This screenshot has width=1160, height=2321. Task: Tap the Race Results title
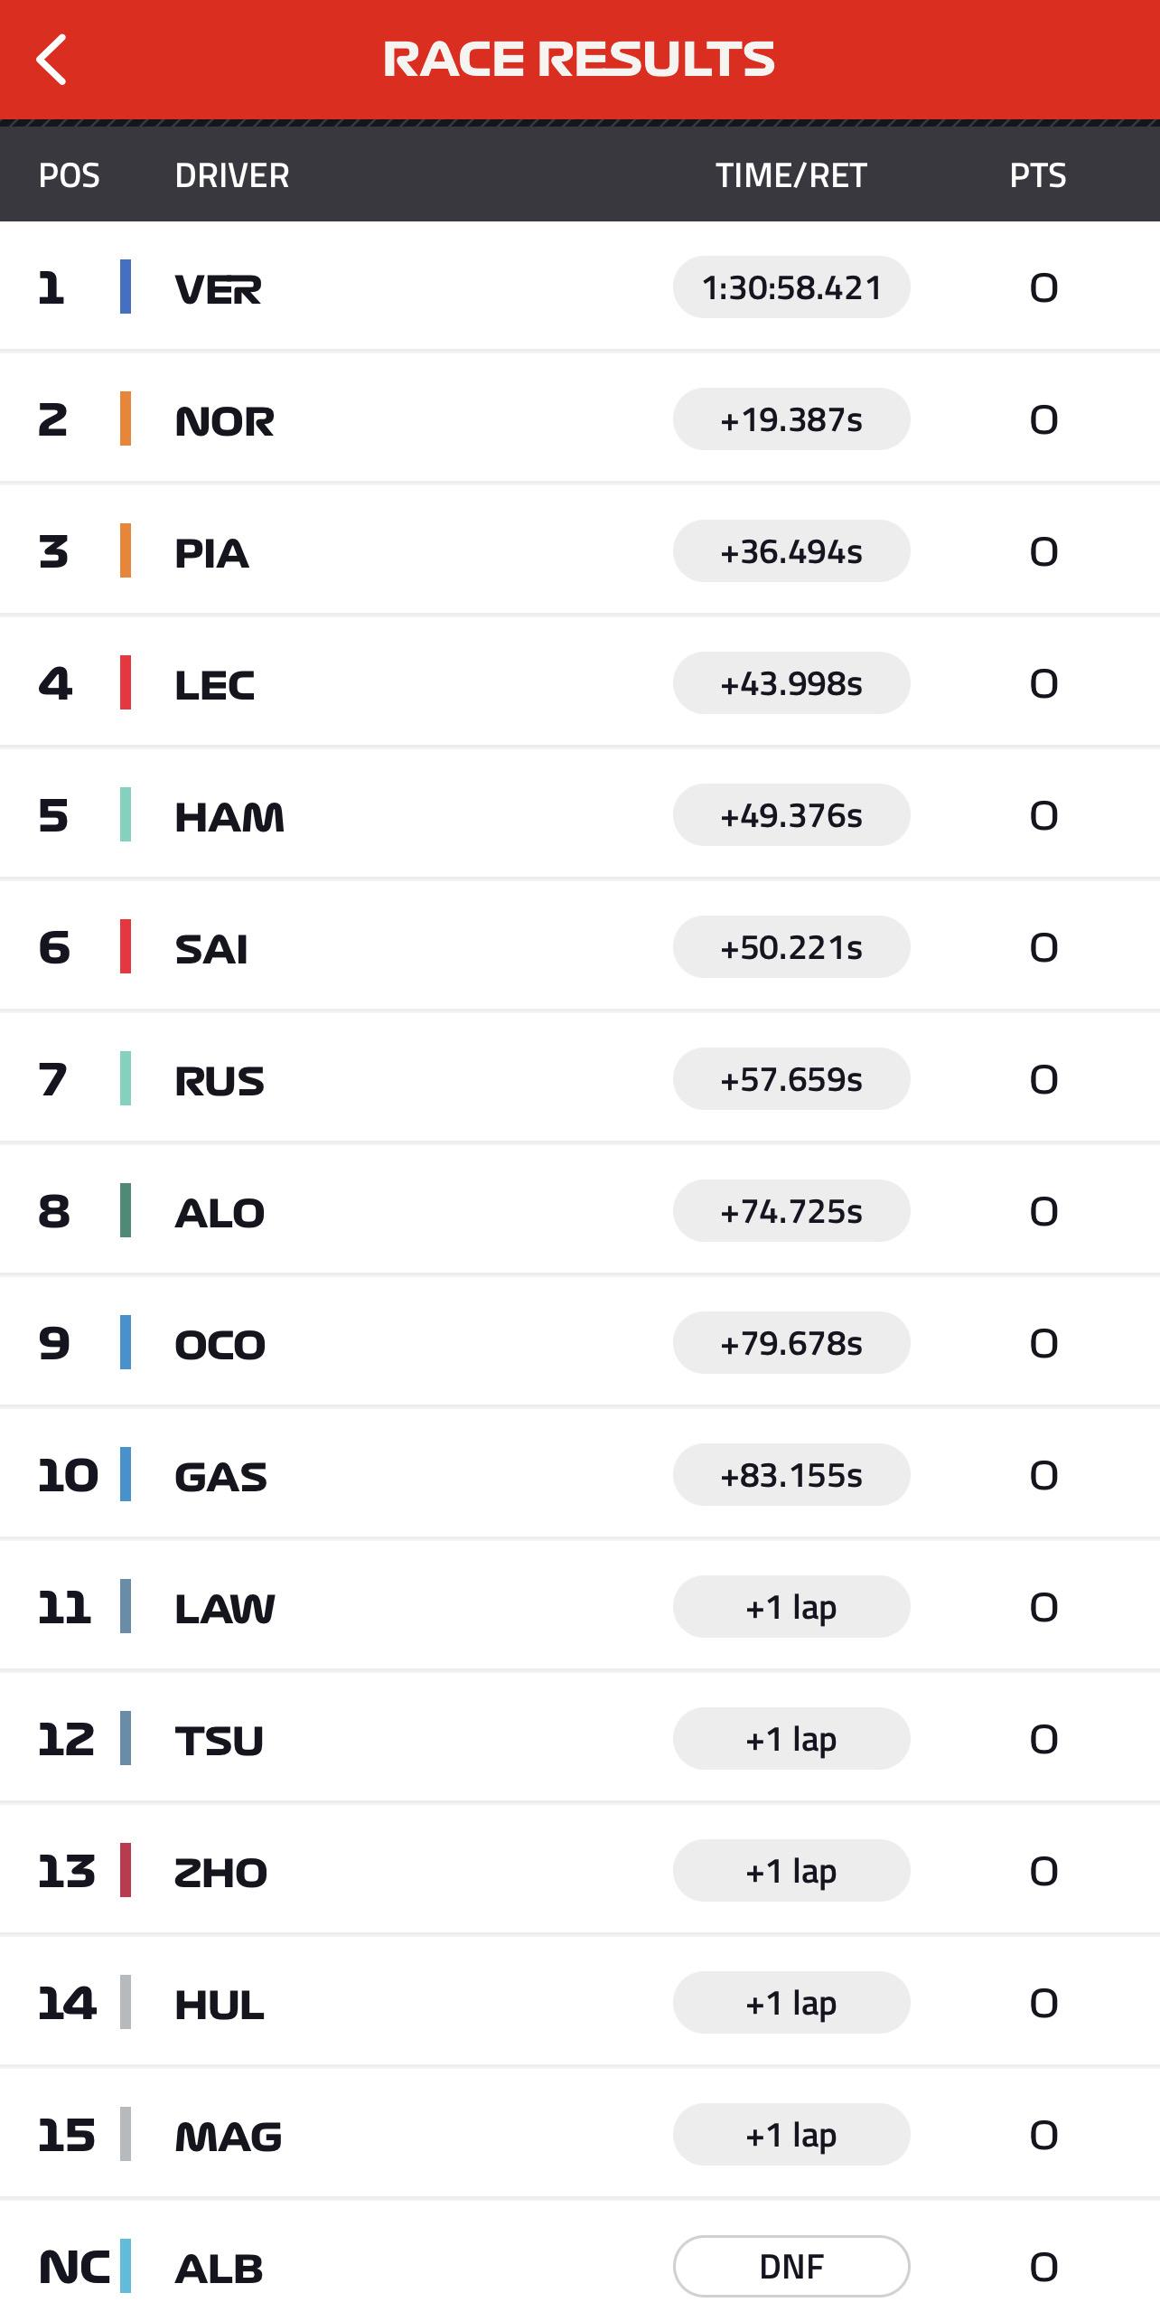[x=579, y=60]
